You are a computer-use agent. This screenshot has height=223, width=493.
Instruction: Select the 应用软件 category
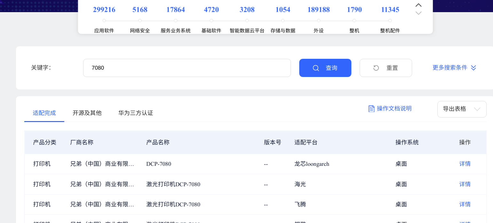click(x=104, y=31)
